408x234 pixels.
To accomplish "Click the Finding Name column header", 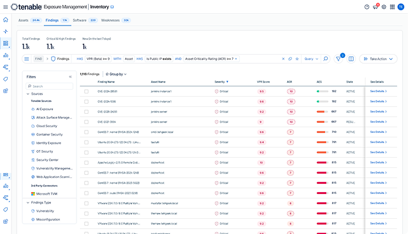I will click(x=106, y=82).
